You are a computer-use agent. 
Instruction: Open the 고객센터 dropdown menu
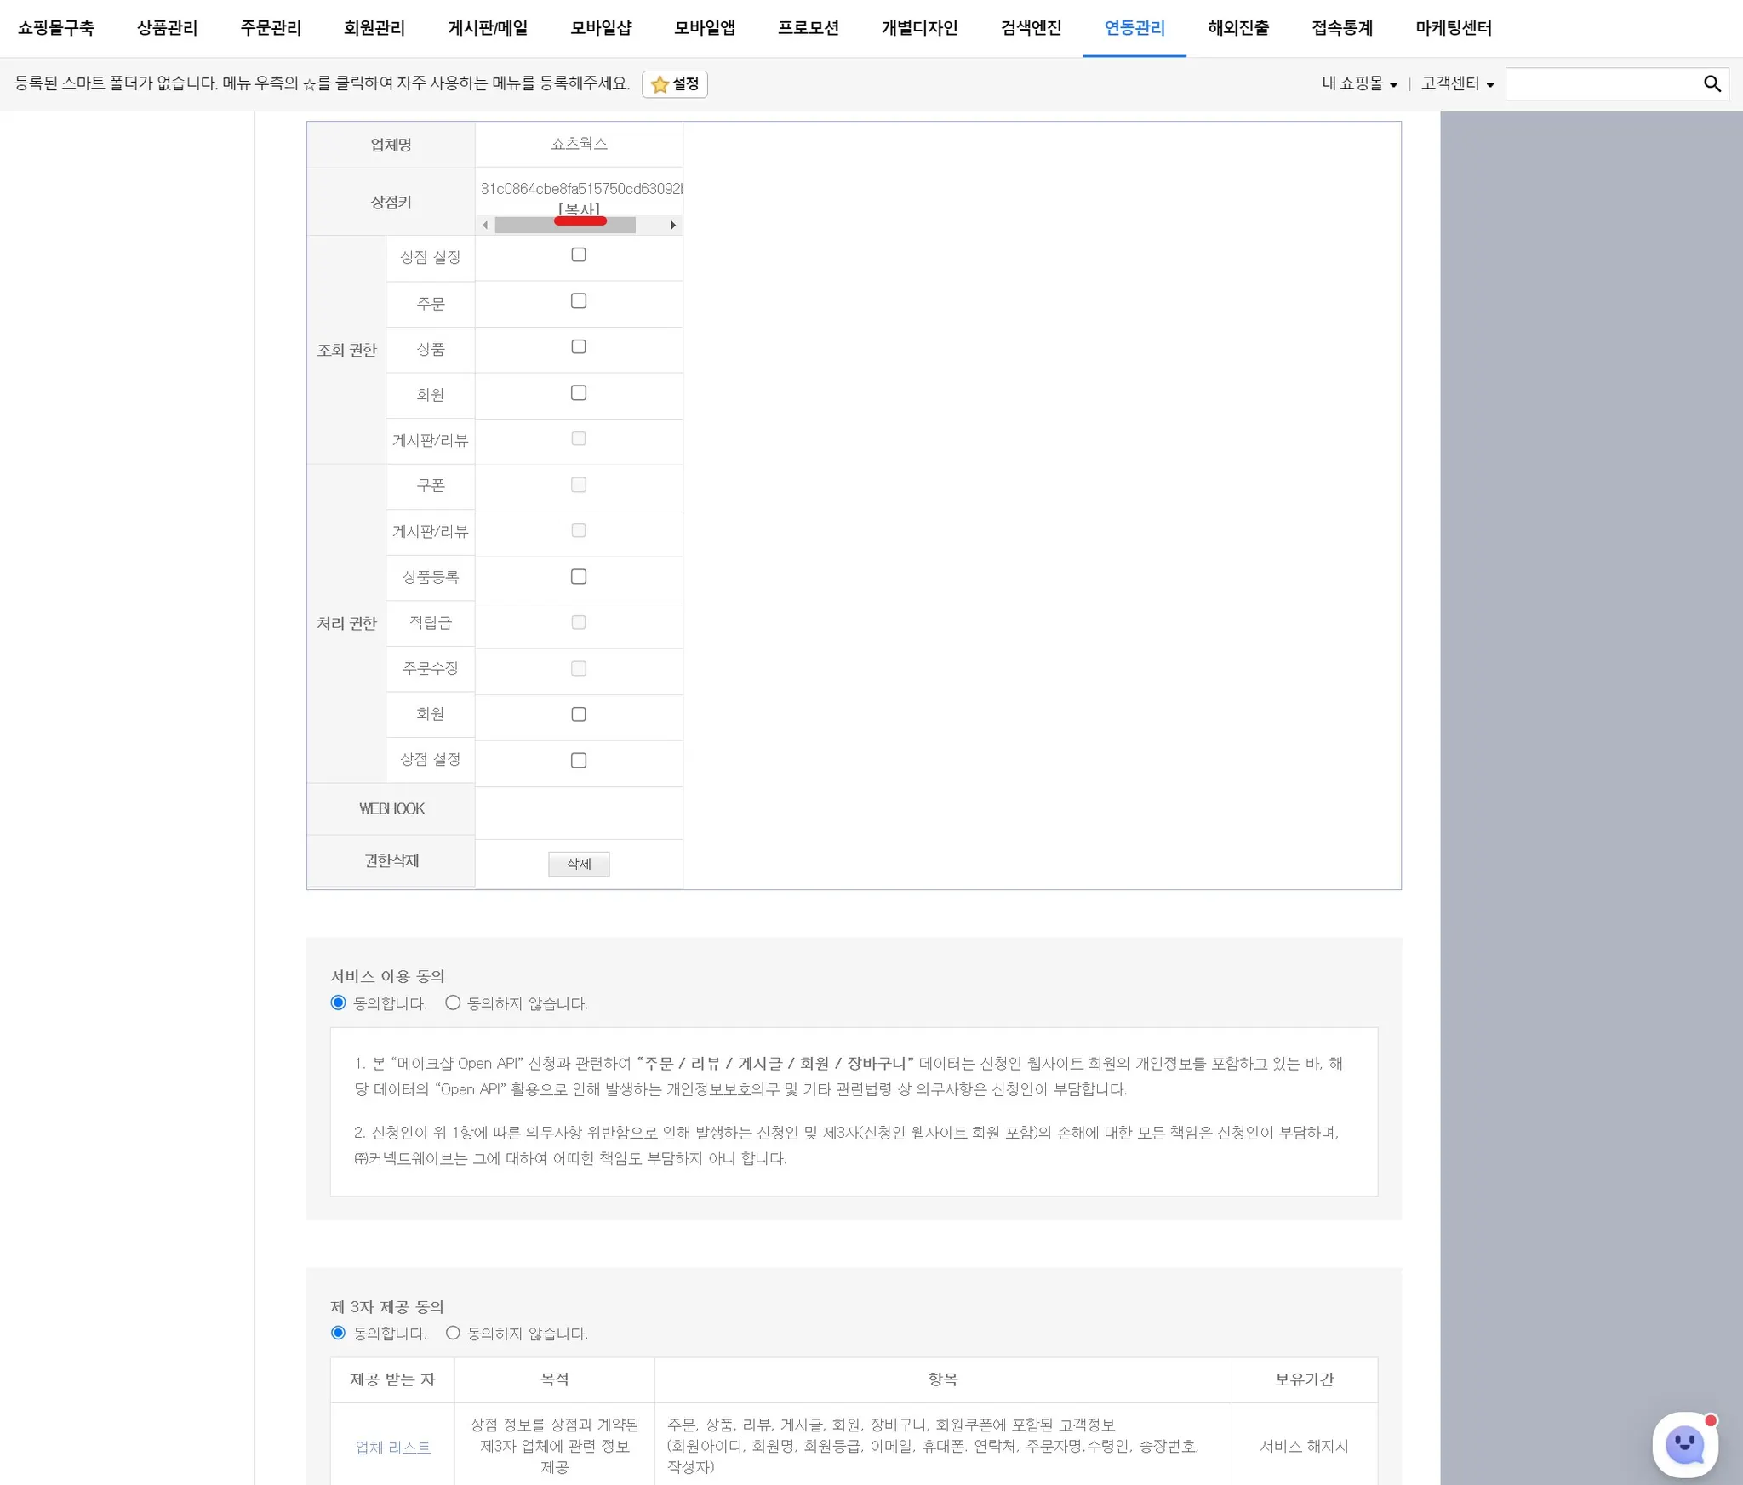pyautogui.click(x=1456, y=83)
